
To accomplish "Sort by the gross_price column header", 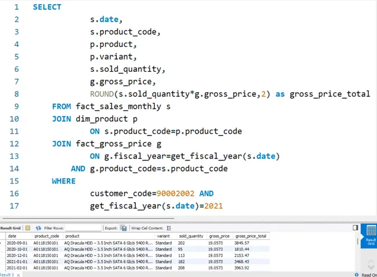I will coord(219,236).
